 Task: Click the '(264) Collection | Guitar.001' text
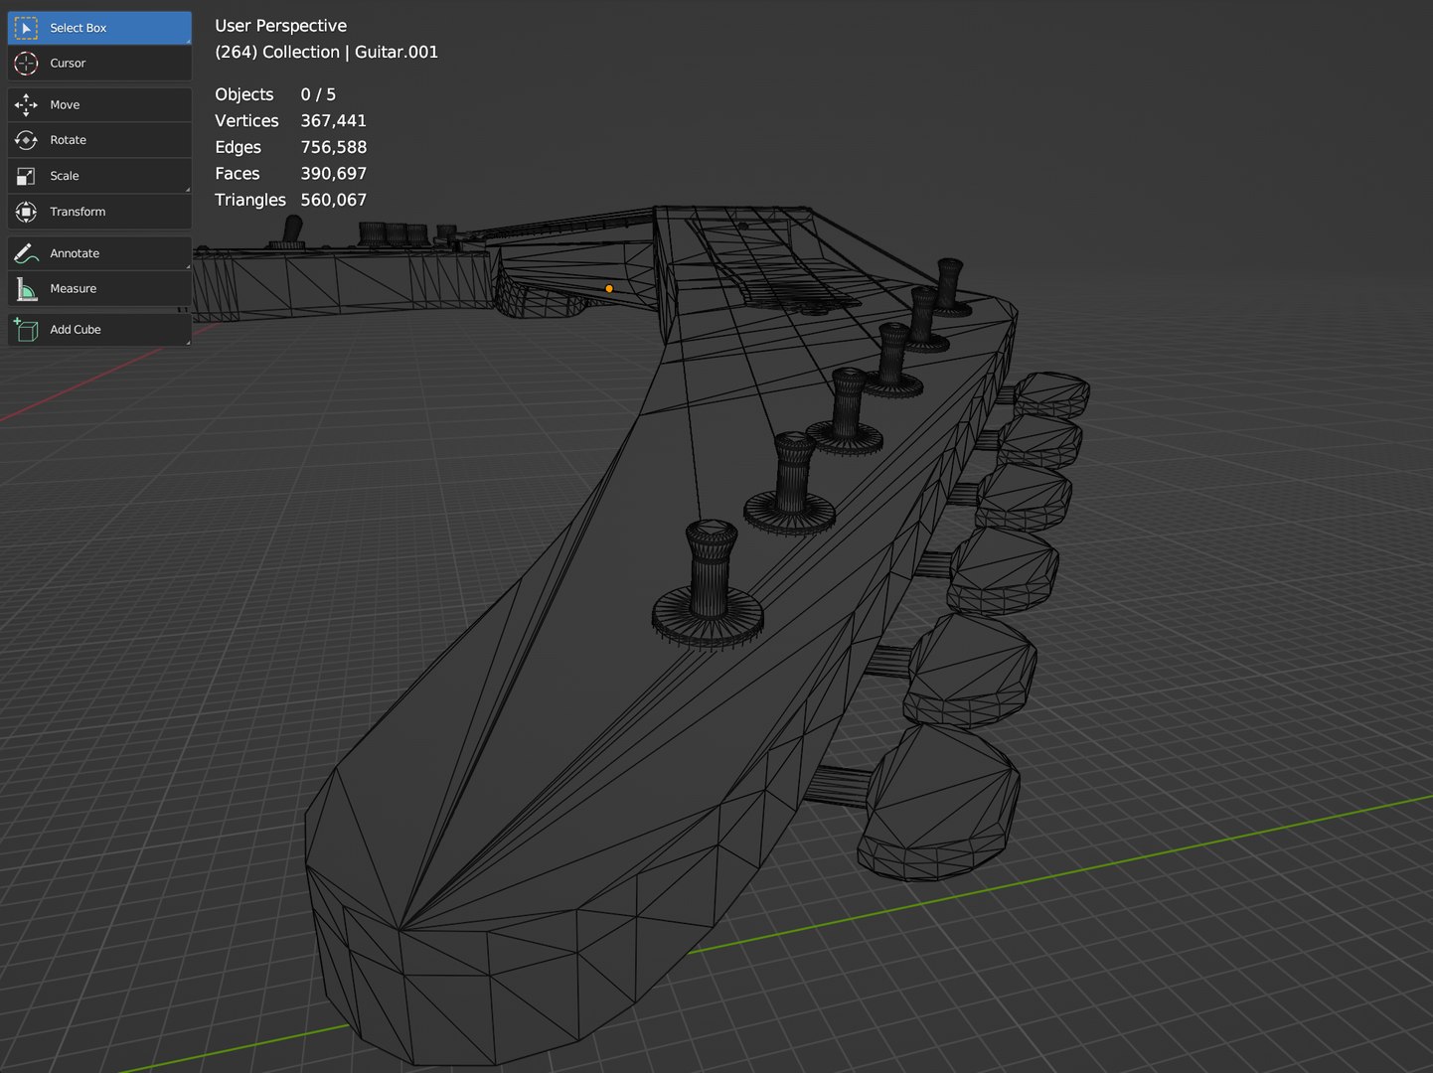click(326, 52)
